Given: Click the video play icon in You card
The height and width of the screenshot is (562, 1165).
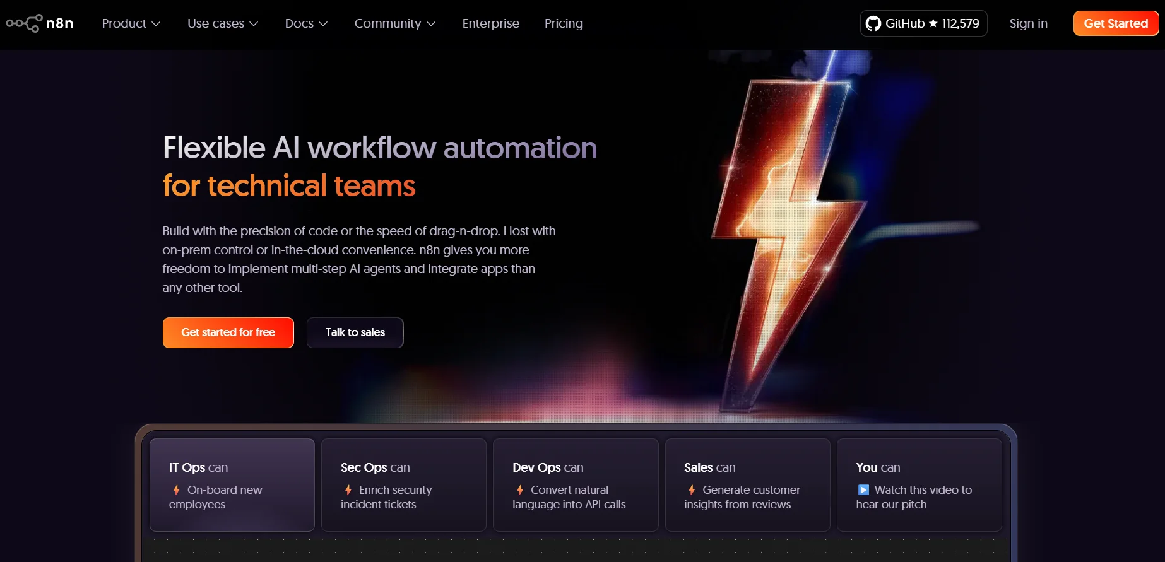Looking at the screenshot, I should 863,490.
